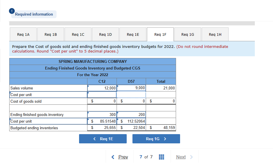
Task: Edit D57 ending finished goods inventory 200
Action: tap(131, 114)
